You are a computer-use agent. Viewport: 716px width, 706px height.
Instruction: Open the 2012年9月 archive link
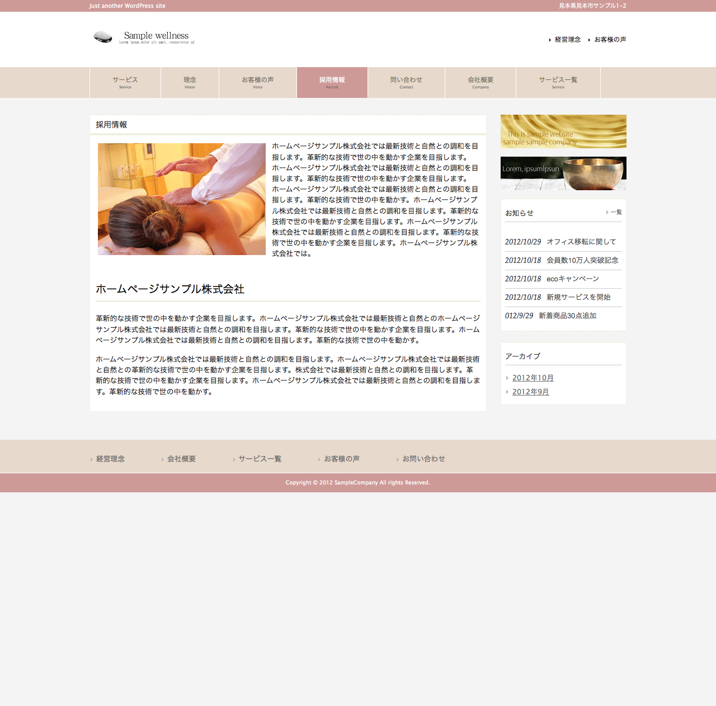531,392
